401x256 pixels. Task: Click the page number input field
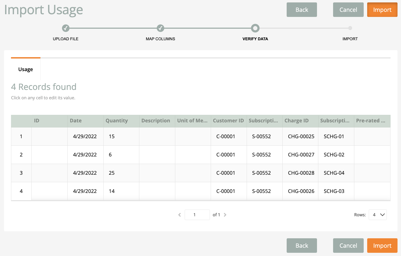click(197, 215)
